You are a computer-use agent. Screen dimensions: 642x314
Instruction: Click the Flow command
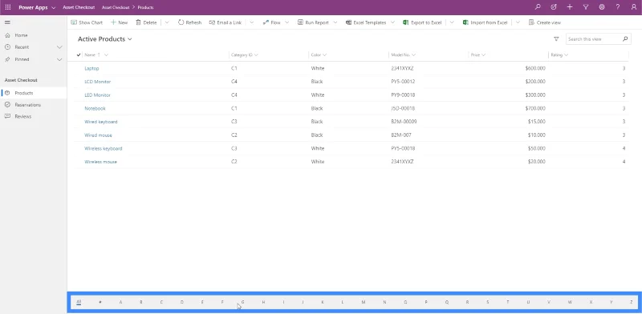(271, 22)
